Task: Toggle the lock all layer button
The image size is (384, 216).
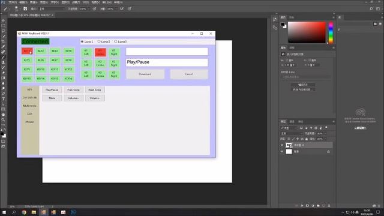Action: coord(307,139)
